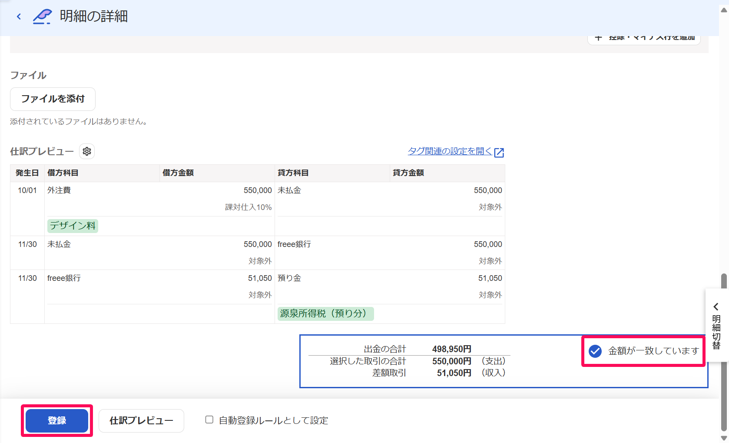
Task: Click the 差額取引 label
Action: pyautogui.click(x=389, y=373)
